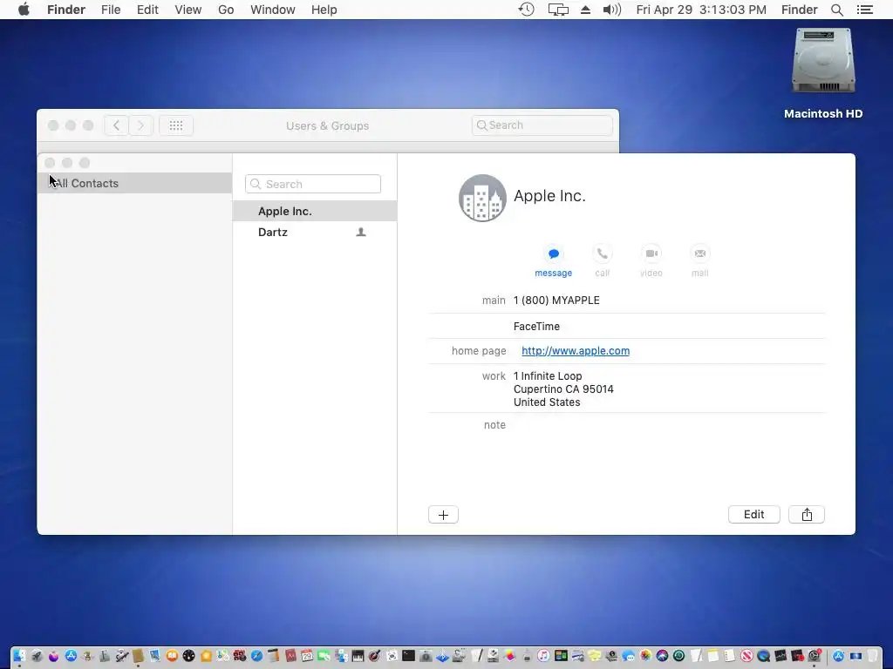The image size is (893, 669).
Task: Open Books from the Dock
Action: [172, 656]
